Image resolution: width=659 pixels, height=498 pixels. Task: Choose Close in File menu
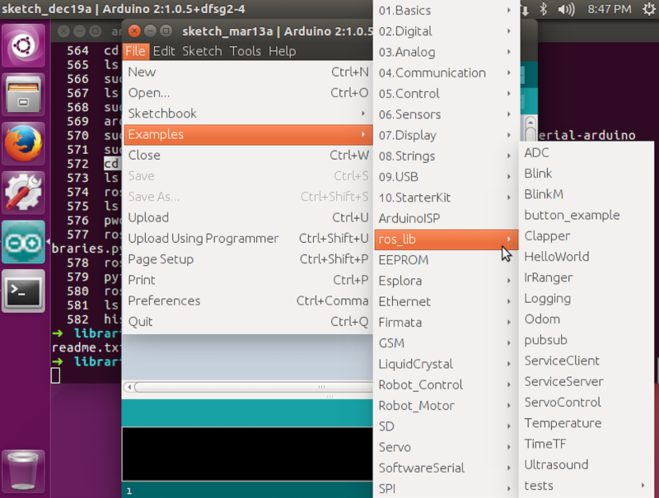click(x=248, y=156)
